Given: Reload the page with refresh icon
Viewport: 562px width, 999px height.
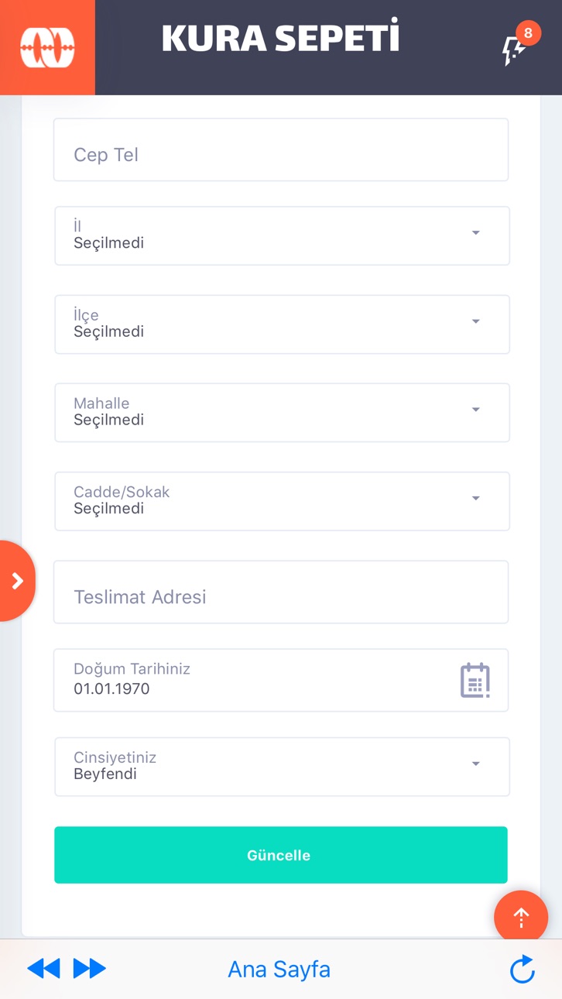Looking at the screenshot, I should coord(523,969).
